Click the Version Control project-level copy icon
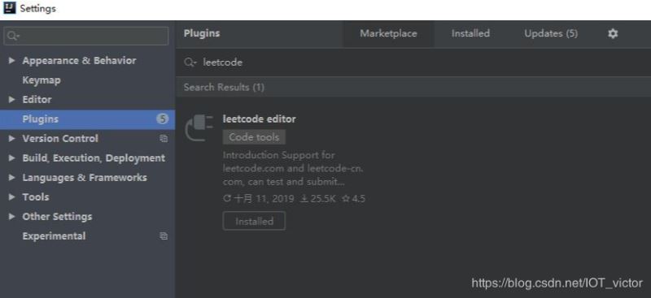The image size is (651, 298). (164, 138)
